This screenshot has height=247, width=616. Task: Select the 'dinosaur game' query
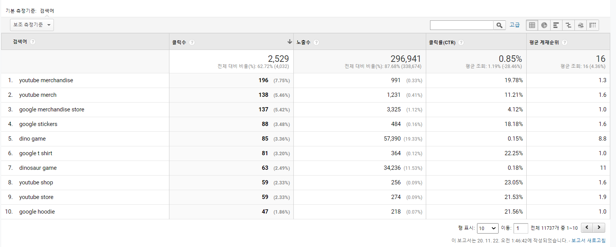pyautogui.click(x=38, y=168)
